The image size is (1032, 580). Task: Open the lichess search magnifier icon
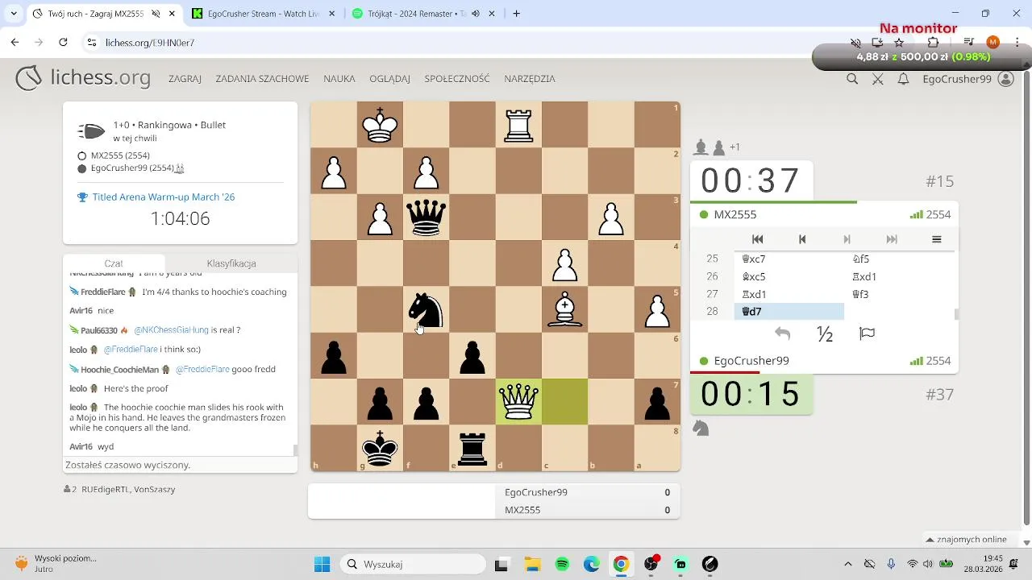coord(852,79)
